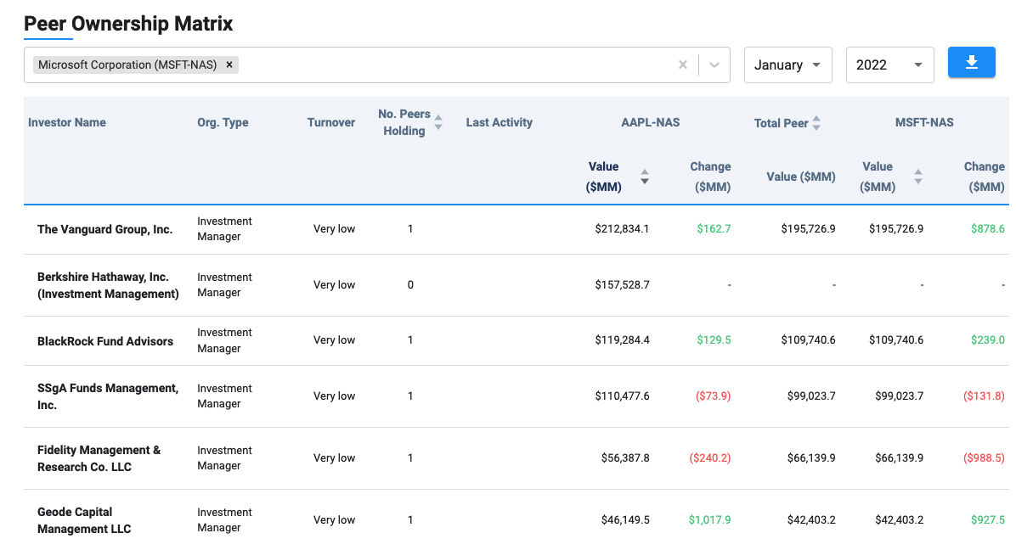The height and width of the screenshot is (550, 1016).
Task: Export the Peer Ownership Matrix data
Action: click(971, 63)
